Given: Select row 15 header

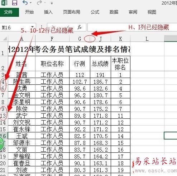Looking at the screenshot, I should (4, 129).
